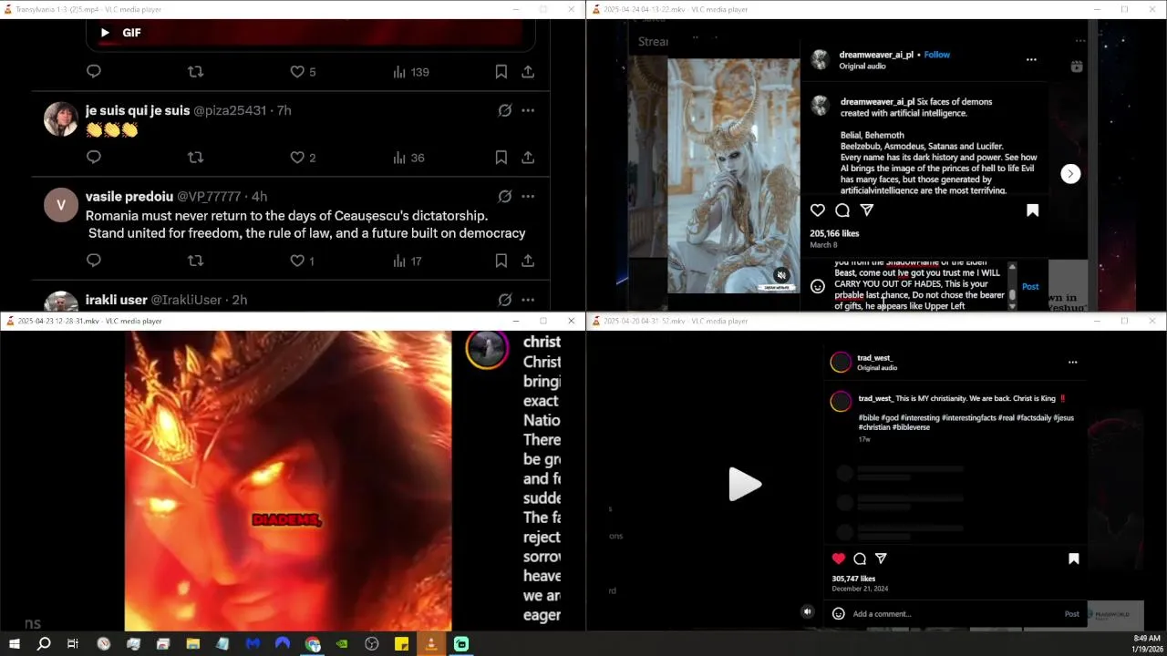Post the comment on dreamweaver_ai_pl reel

click(1030, 286)
